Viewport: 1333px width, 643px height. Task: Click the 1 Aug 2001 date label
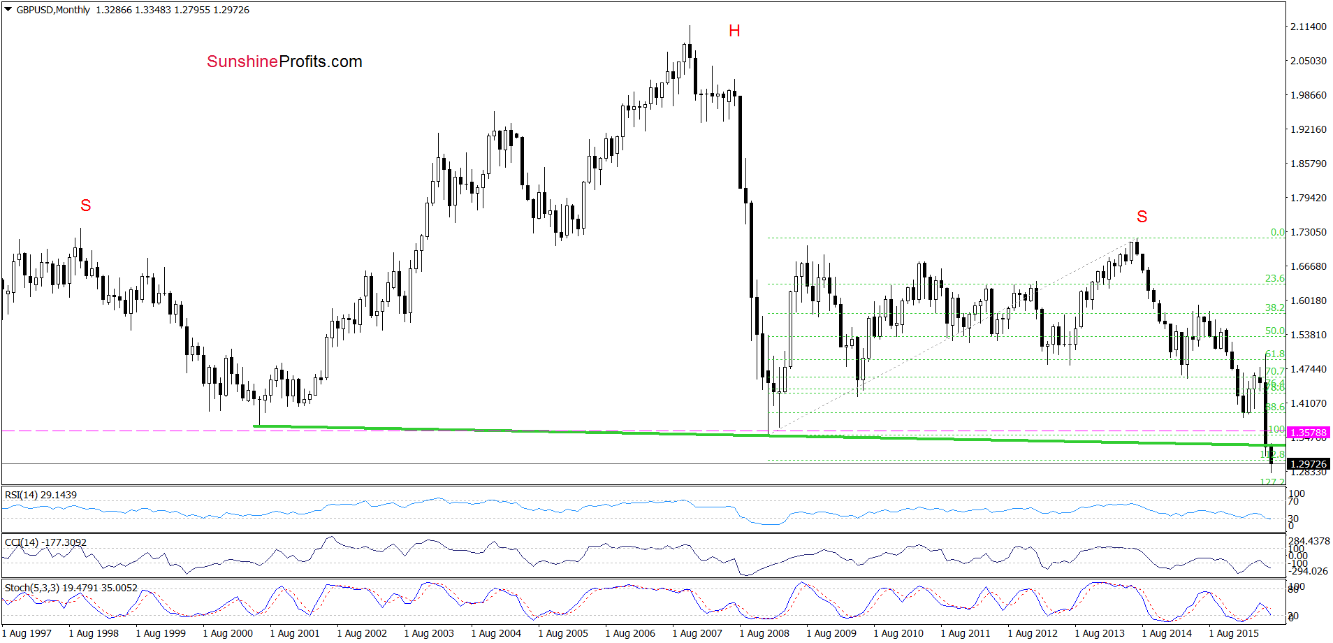click(x=295, y=633)
